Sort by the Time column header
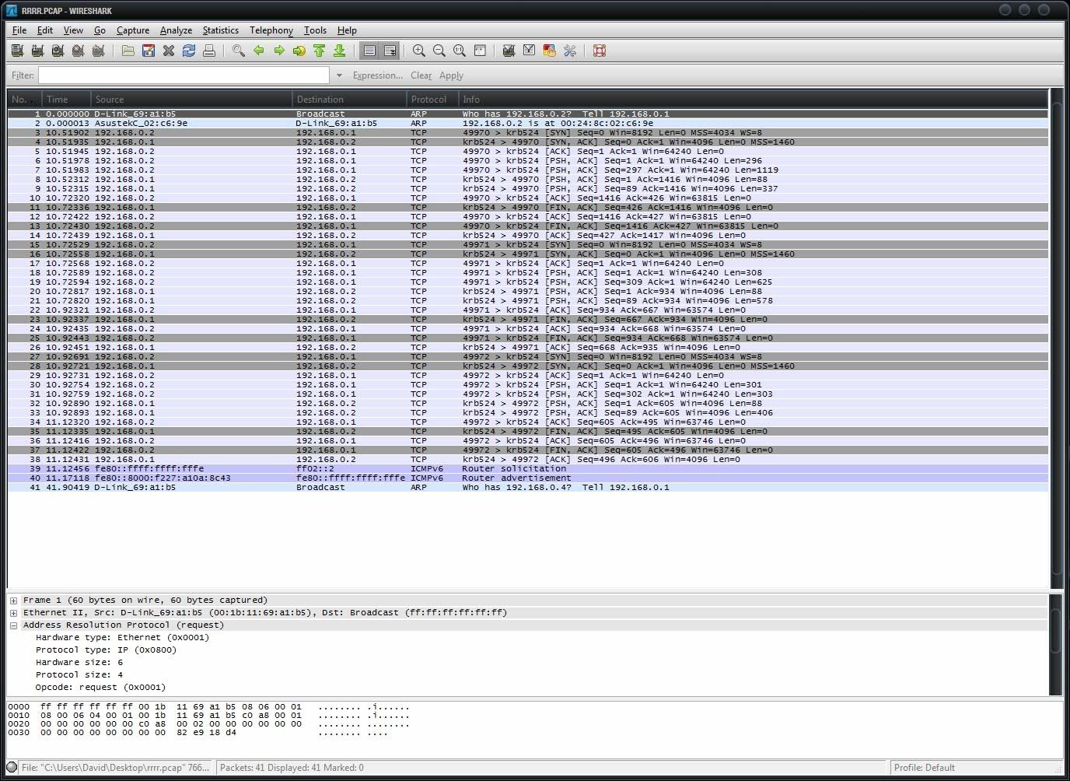1070x781 pixels. [x=67, y=100]
